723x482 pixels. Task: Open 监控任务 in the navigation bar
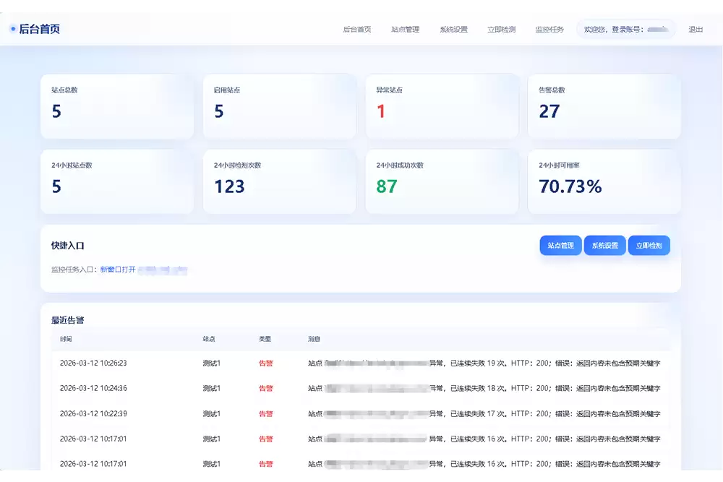click(549, 30)
